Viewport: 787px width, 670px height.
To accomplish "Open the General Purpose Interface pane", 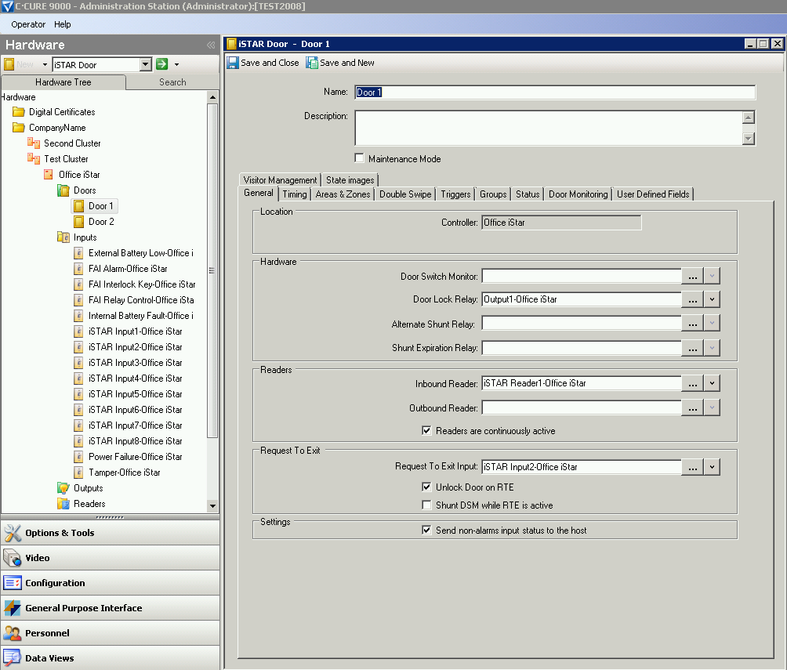I will tap(83, 608).
